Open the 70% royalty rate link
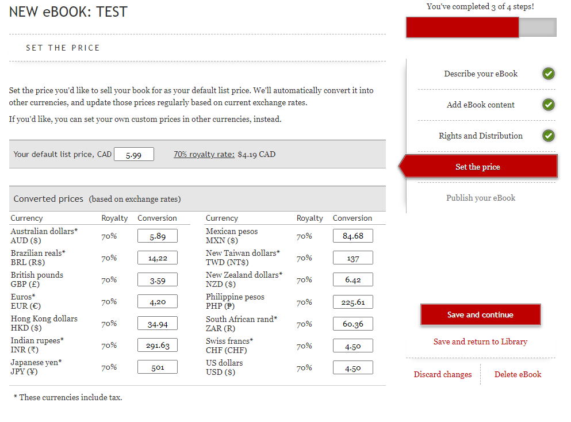Image resolution: width=571 pixels, height=422 pixels. [x=204, y=154]
